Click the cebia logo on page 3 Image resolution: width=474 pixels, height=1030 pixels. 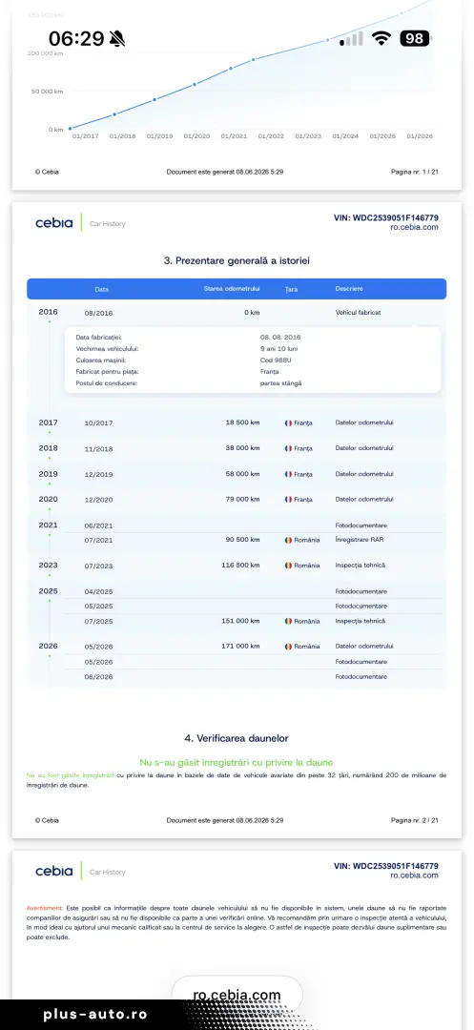click(x=54, y=872)
